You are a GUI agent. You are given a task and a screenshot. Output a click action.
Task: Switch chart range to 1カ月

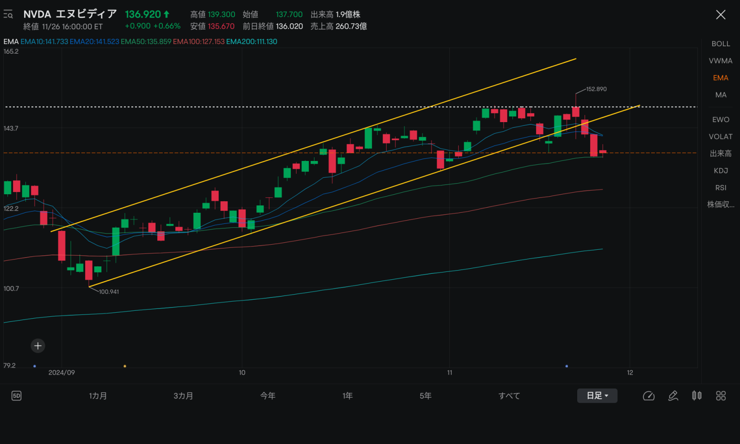pos(98,396)
